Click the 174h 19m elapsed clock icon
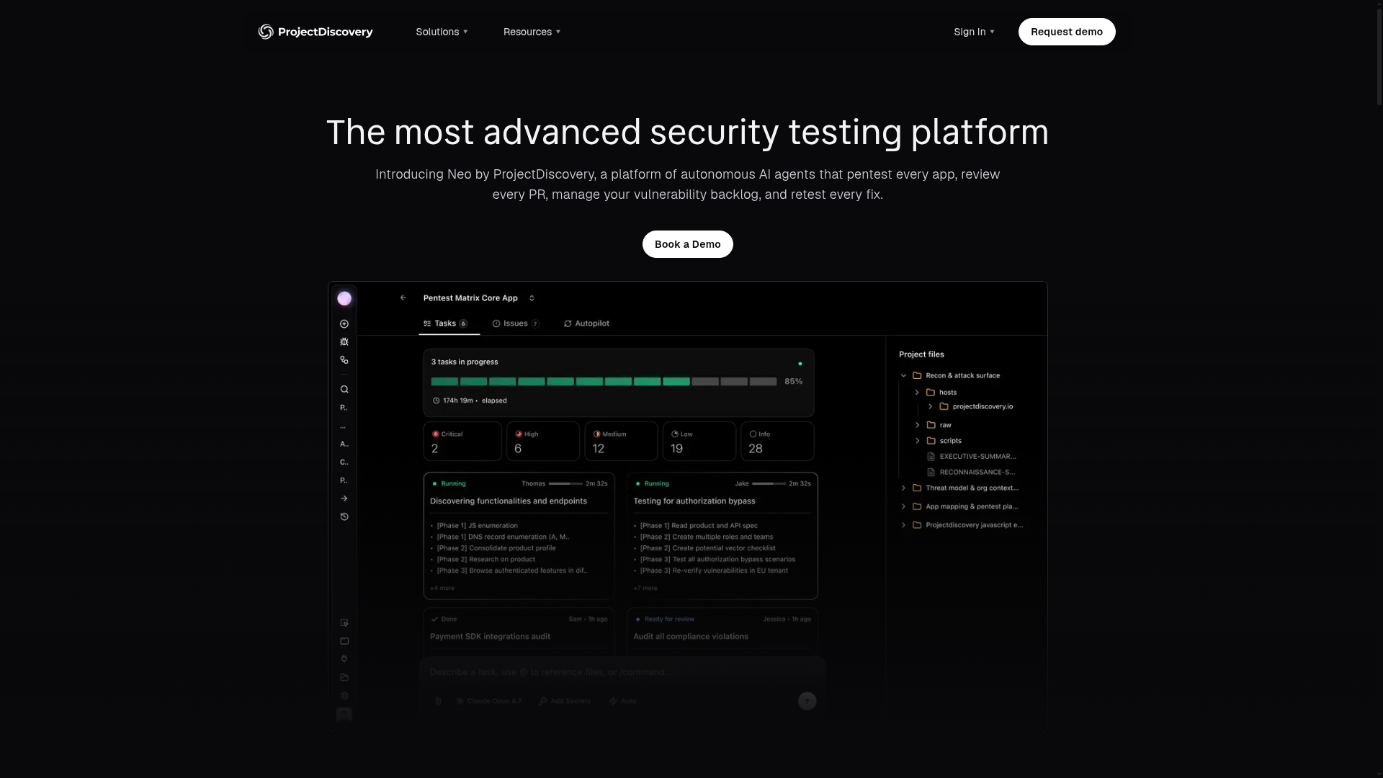 tap(436, 401)
